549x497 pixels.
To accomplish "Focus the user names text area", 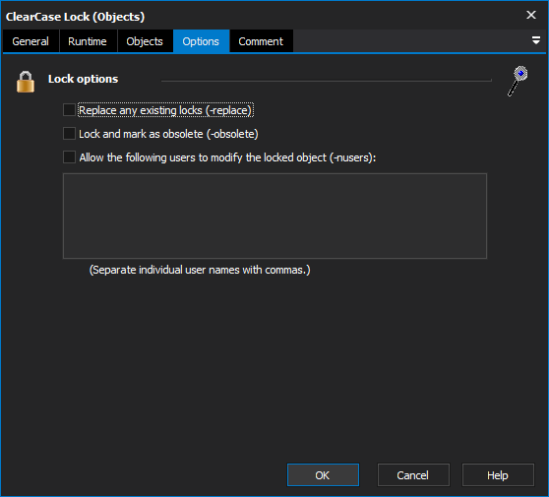I will point(274,216).
